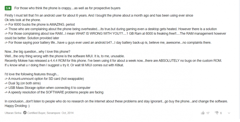The height and width of the screenshot is (122, 240).
Task: Expand the chevron menu beside dislike count
Action: (229, 113)
